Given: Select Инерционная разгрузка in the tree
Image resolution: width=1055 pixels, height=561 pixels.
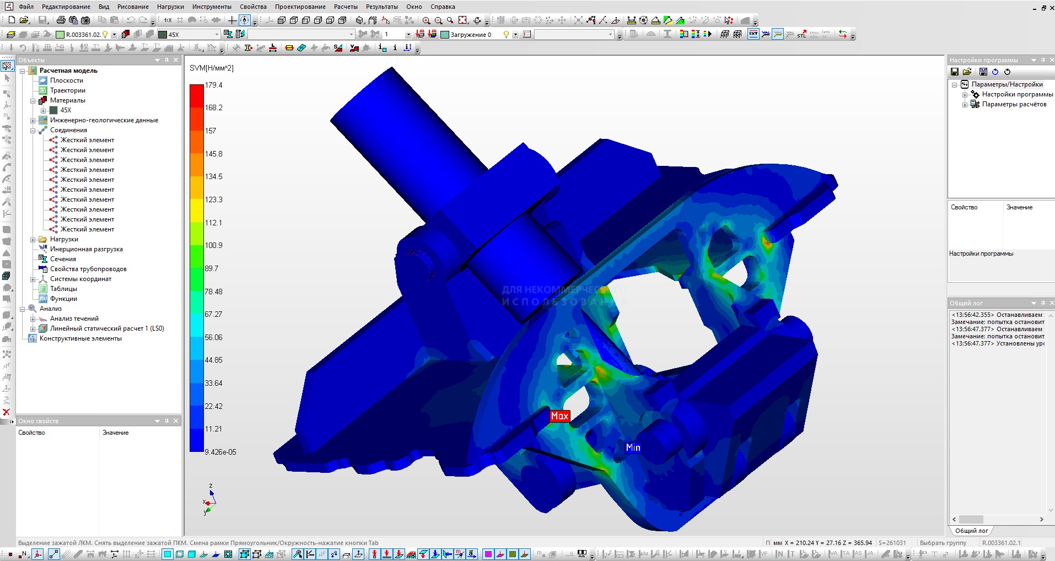Looking at the screenshot, I should 86,249.
